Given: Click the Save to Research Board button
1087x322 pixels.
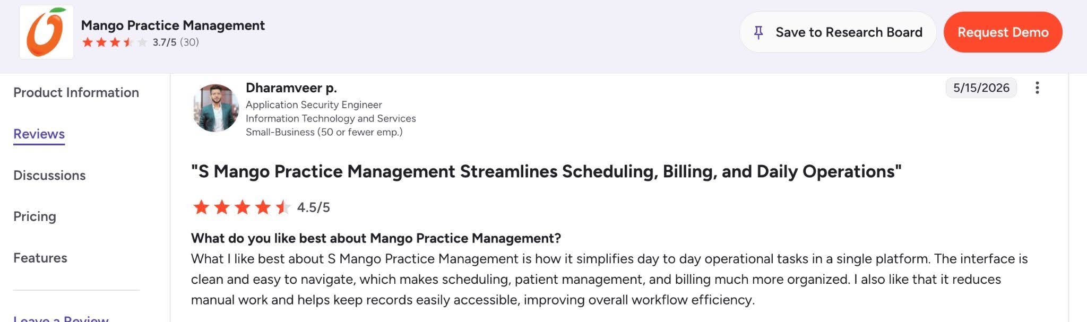Looking at the screenshot, I should click(838, 32).
